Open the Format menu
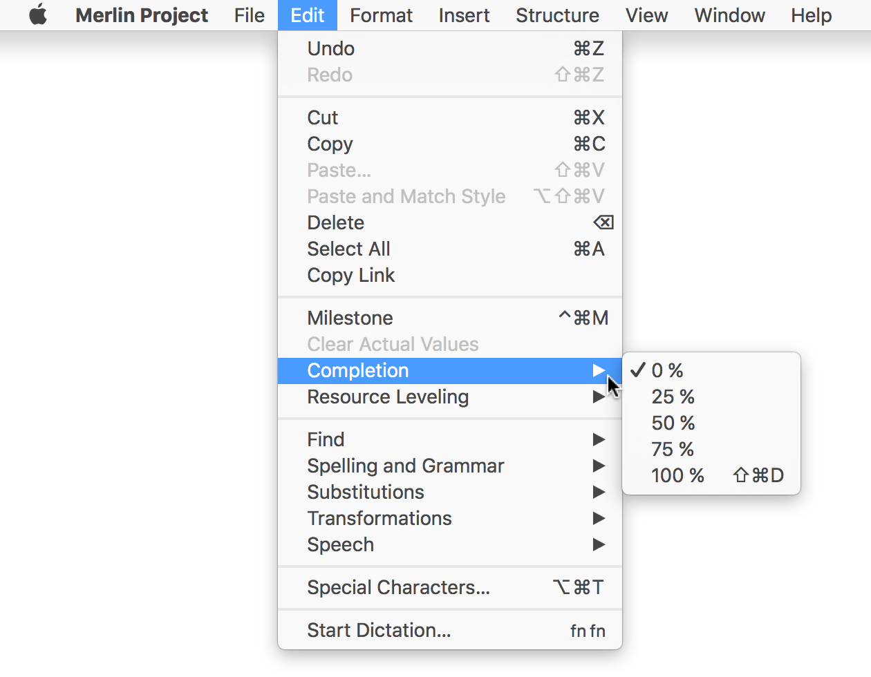The image size is (871, 677). tap(381, 15)
